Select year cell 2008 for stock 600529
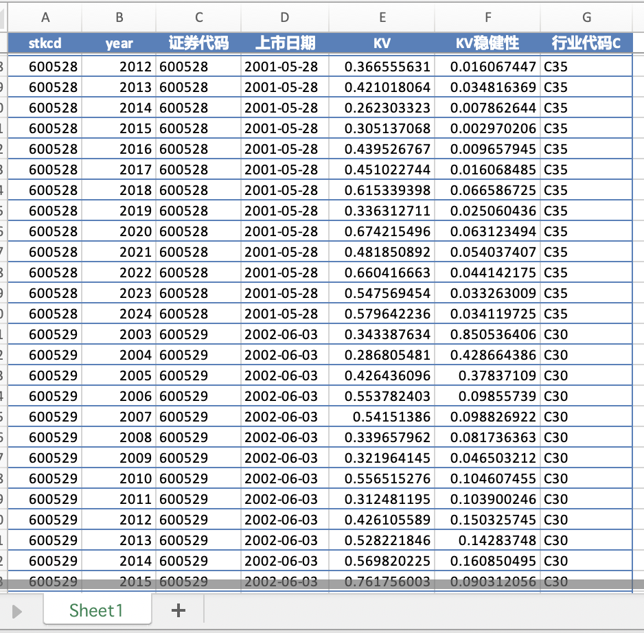644x633 pixels. click(x=119, y=437)
